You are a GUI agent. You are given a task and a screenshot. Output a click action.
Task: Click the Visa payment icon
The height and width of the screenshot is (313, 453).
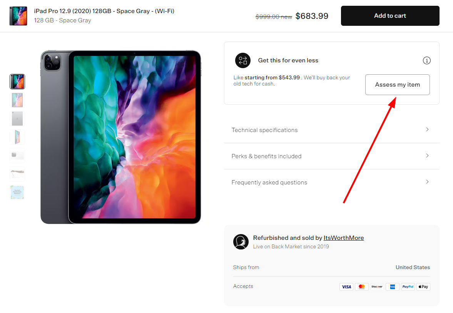coord(346,287)
